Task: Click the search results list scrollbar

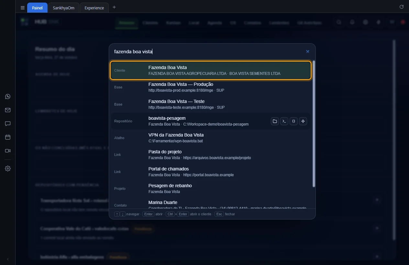Action: coord(314,124)
